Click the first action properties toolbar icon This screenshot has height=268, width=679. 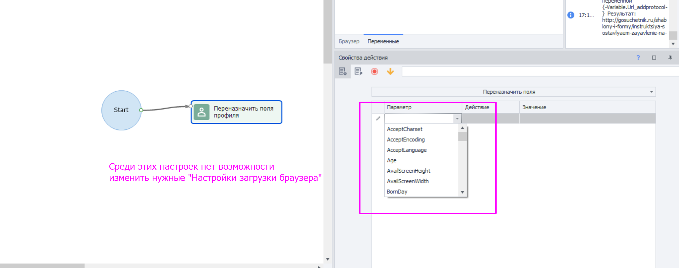point(342,71)
